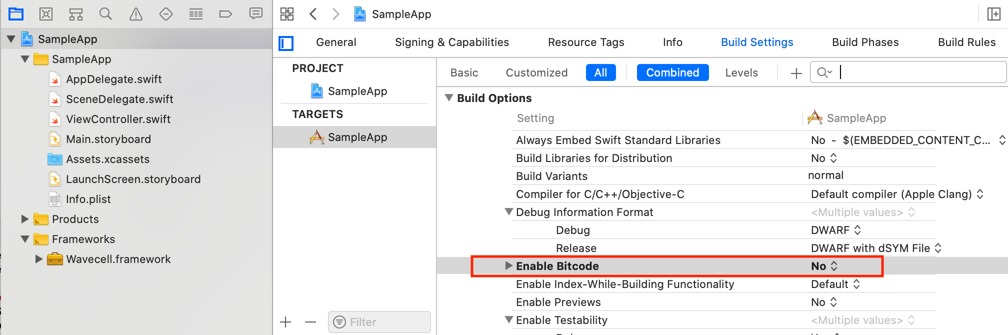
Task: Toggle the project and targets list sidebar
Action: (286, 43)
